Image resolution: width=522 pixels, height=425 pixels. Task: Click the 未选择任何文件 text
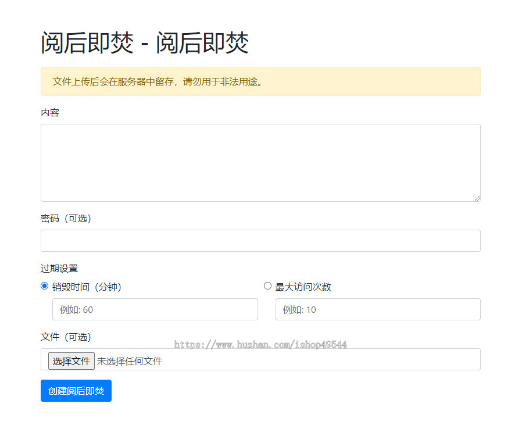(130, 361)
